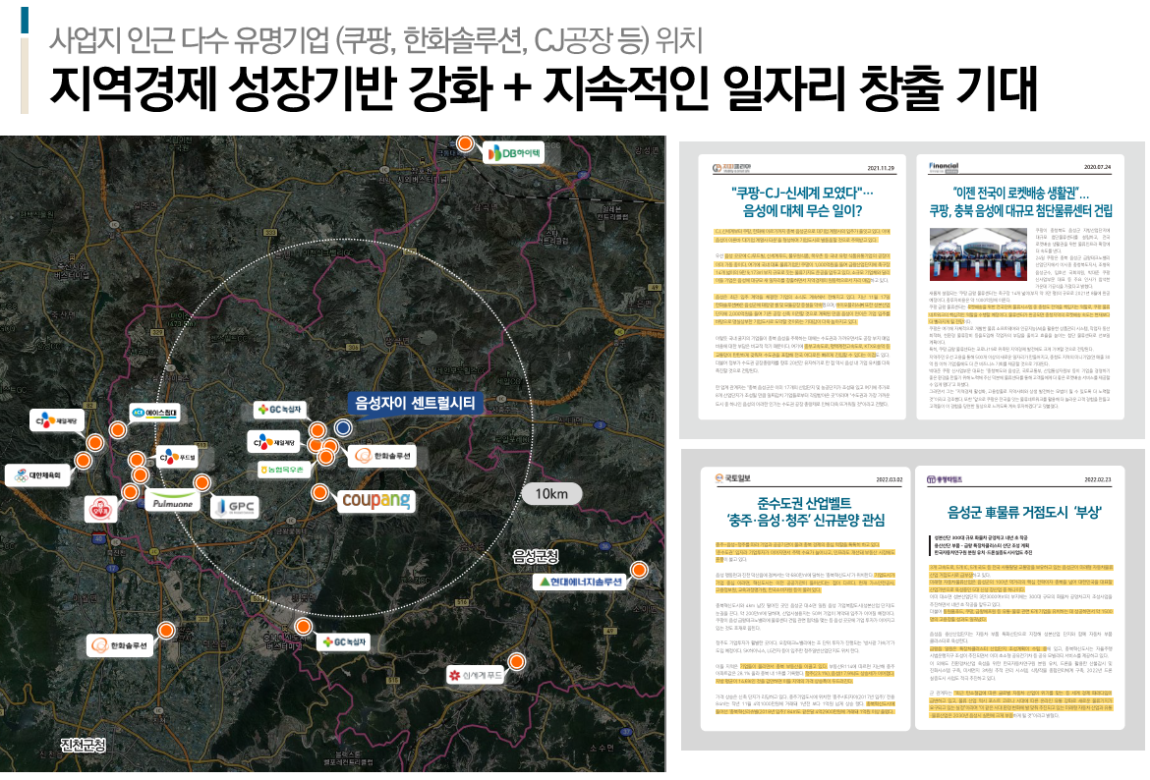Open the 음성군 車물류 거점도시 '부상' headline
This screenshot has height=780, width=1150.
click(1024, 513)
